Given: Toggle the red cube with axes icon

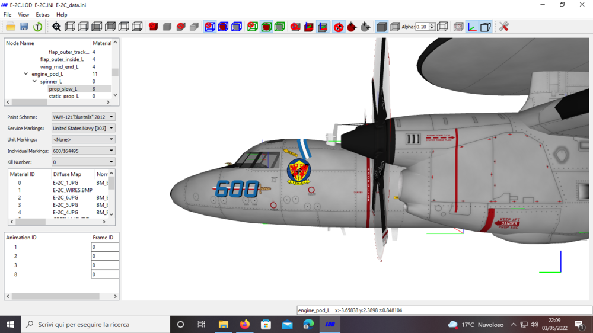Looking at the screenshot, I should 309,27.
